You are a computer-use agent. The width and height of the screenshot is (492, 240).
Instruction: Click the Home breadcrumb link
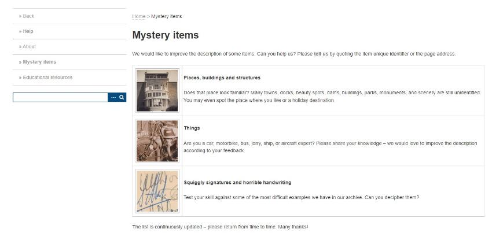tap(138, 16)
